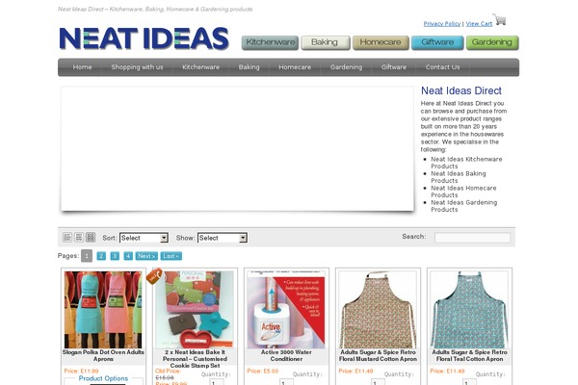Open the View Cart link
The image size is (578, 385).
click(479, 23)
